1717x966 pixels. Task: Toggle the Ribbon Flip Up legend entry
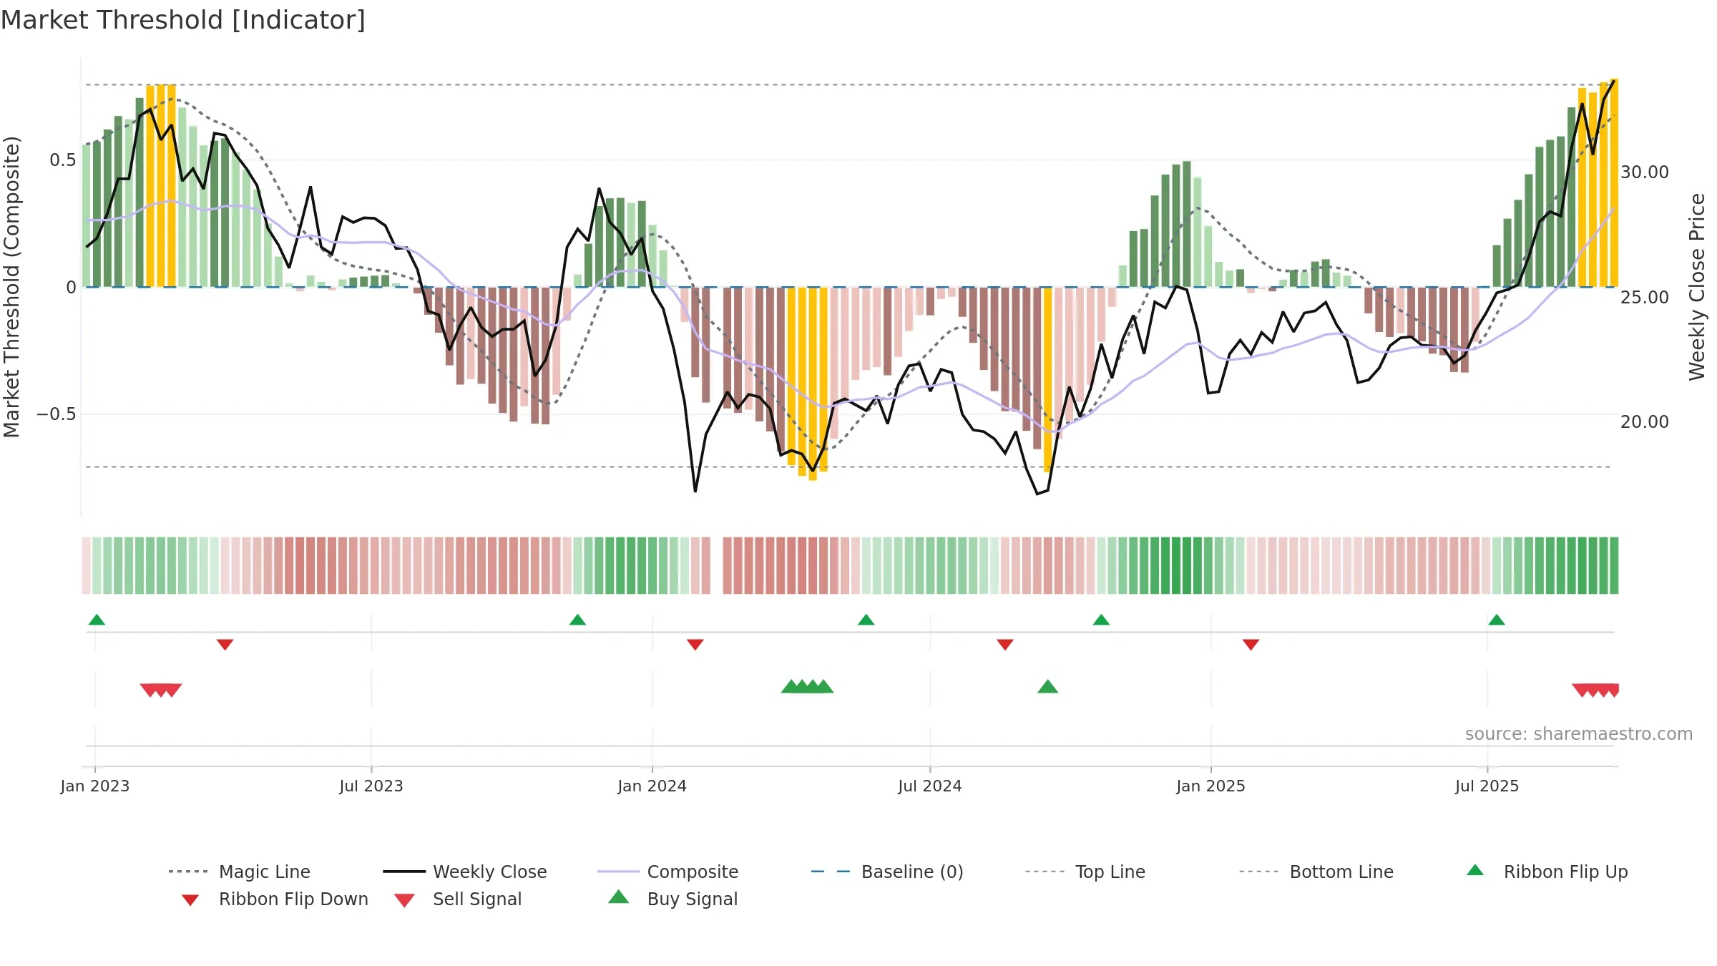click(1547, 872)
